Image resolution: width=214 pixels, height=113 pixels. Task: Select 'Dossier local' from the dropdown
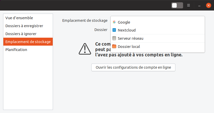[x=129, y=47]
